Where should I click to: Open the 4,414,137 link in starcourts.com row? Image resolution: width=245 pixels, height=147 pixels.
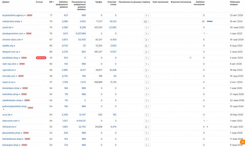click(81, 121)
